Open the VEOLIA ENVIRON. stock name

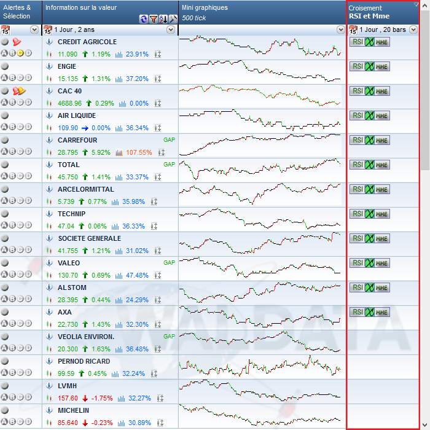click(x=86, y=337)
